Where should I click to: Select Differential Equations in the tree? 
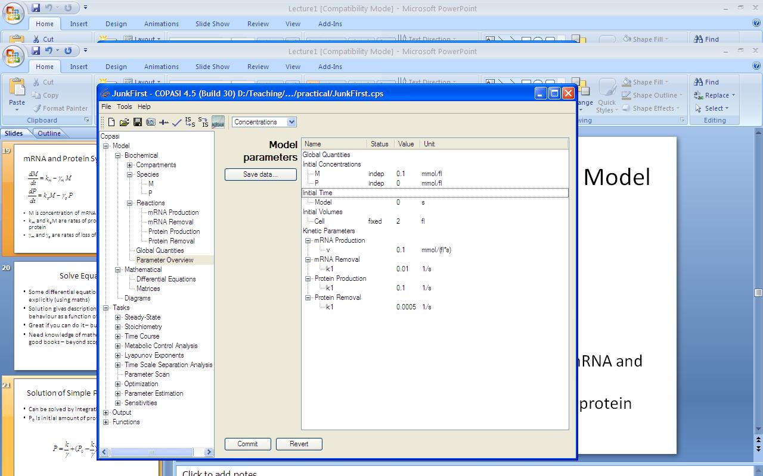click(x=166, y=279)
